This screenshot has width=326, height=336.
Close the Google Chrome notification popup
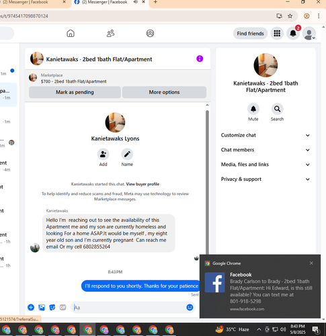311,263
